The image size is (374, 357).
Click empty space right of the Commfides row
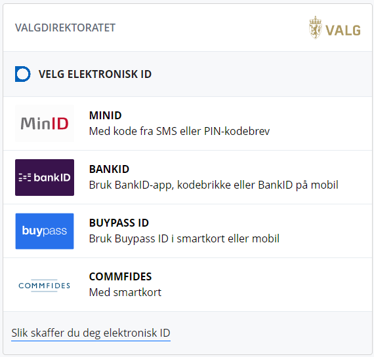tap(262, 285)
